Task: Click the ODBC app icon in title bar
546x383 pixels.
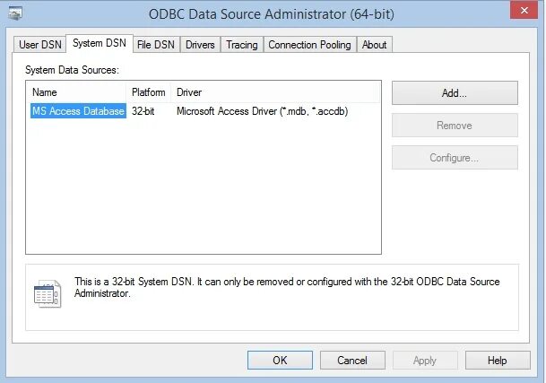Action: pyautogui.click(x=15, y=13)
